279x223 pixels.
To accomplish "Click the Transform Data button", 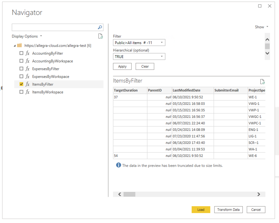I will (228, 209).
